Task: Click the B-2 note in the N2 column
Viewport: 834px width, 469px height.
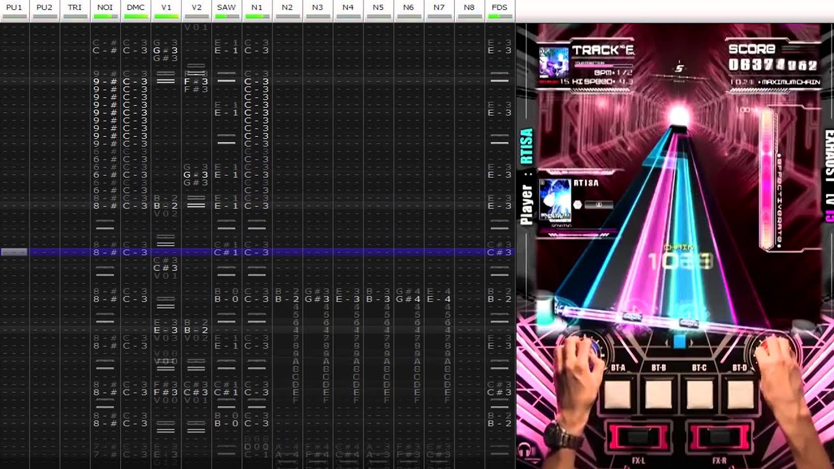Action: 287,299
